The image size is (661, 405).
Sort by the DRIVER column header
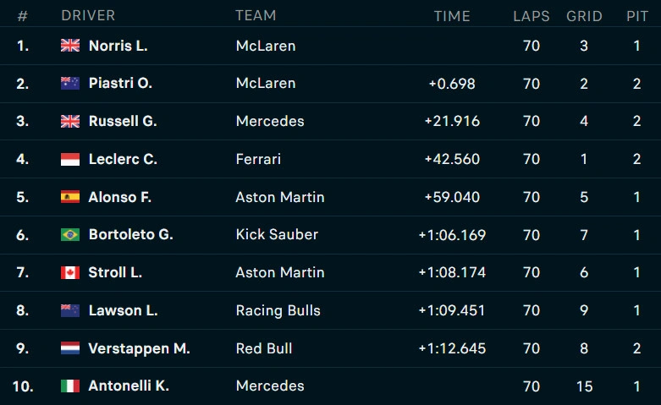(88, 16)
